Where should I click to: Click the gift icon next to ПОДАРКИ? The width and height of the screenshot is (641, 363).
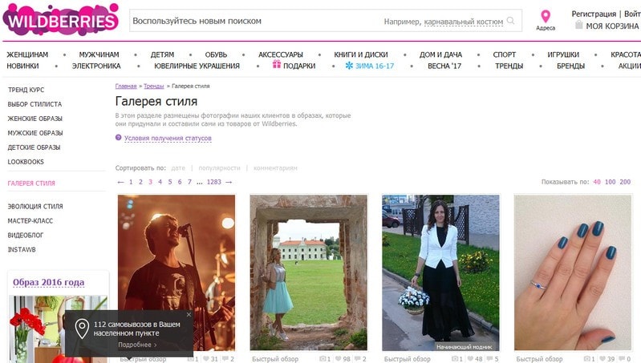277,64
